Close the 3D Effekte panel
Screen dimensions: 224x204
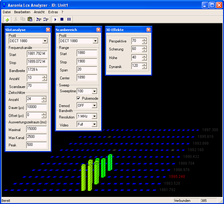(x=149, y=30)
